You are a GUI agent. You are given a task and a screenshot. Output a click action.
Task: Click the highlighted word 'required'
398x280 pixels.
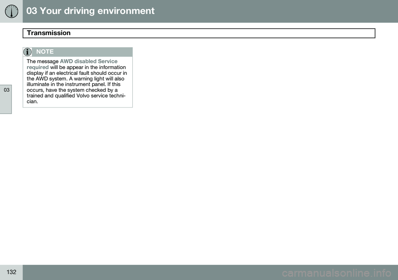point(38,67)
